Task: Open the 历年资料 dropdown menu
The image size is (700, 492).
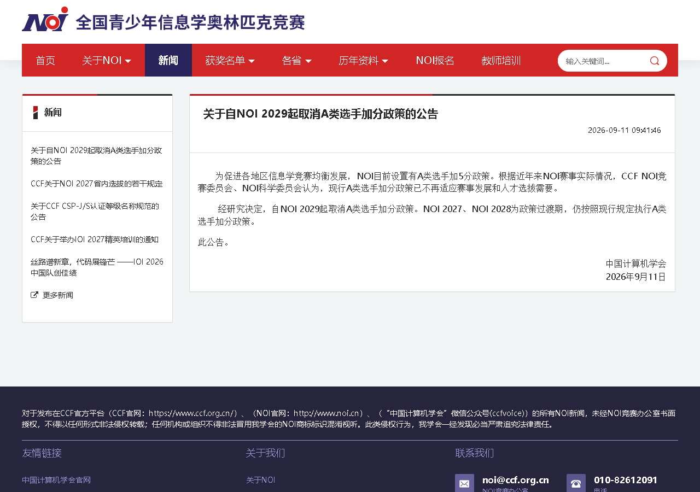Action: pyautogui.click(x=363, y=61)
